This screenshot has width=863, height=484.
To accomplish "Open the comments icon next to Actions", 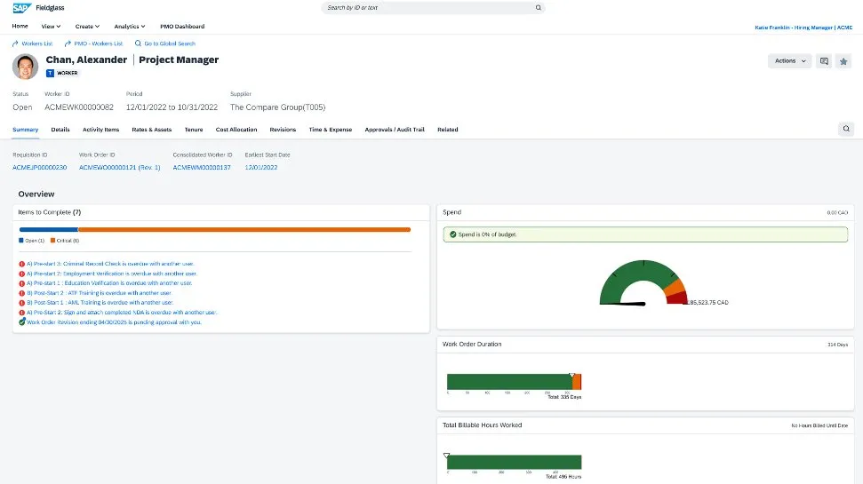I will point(824,61).
